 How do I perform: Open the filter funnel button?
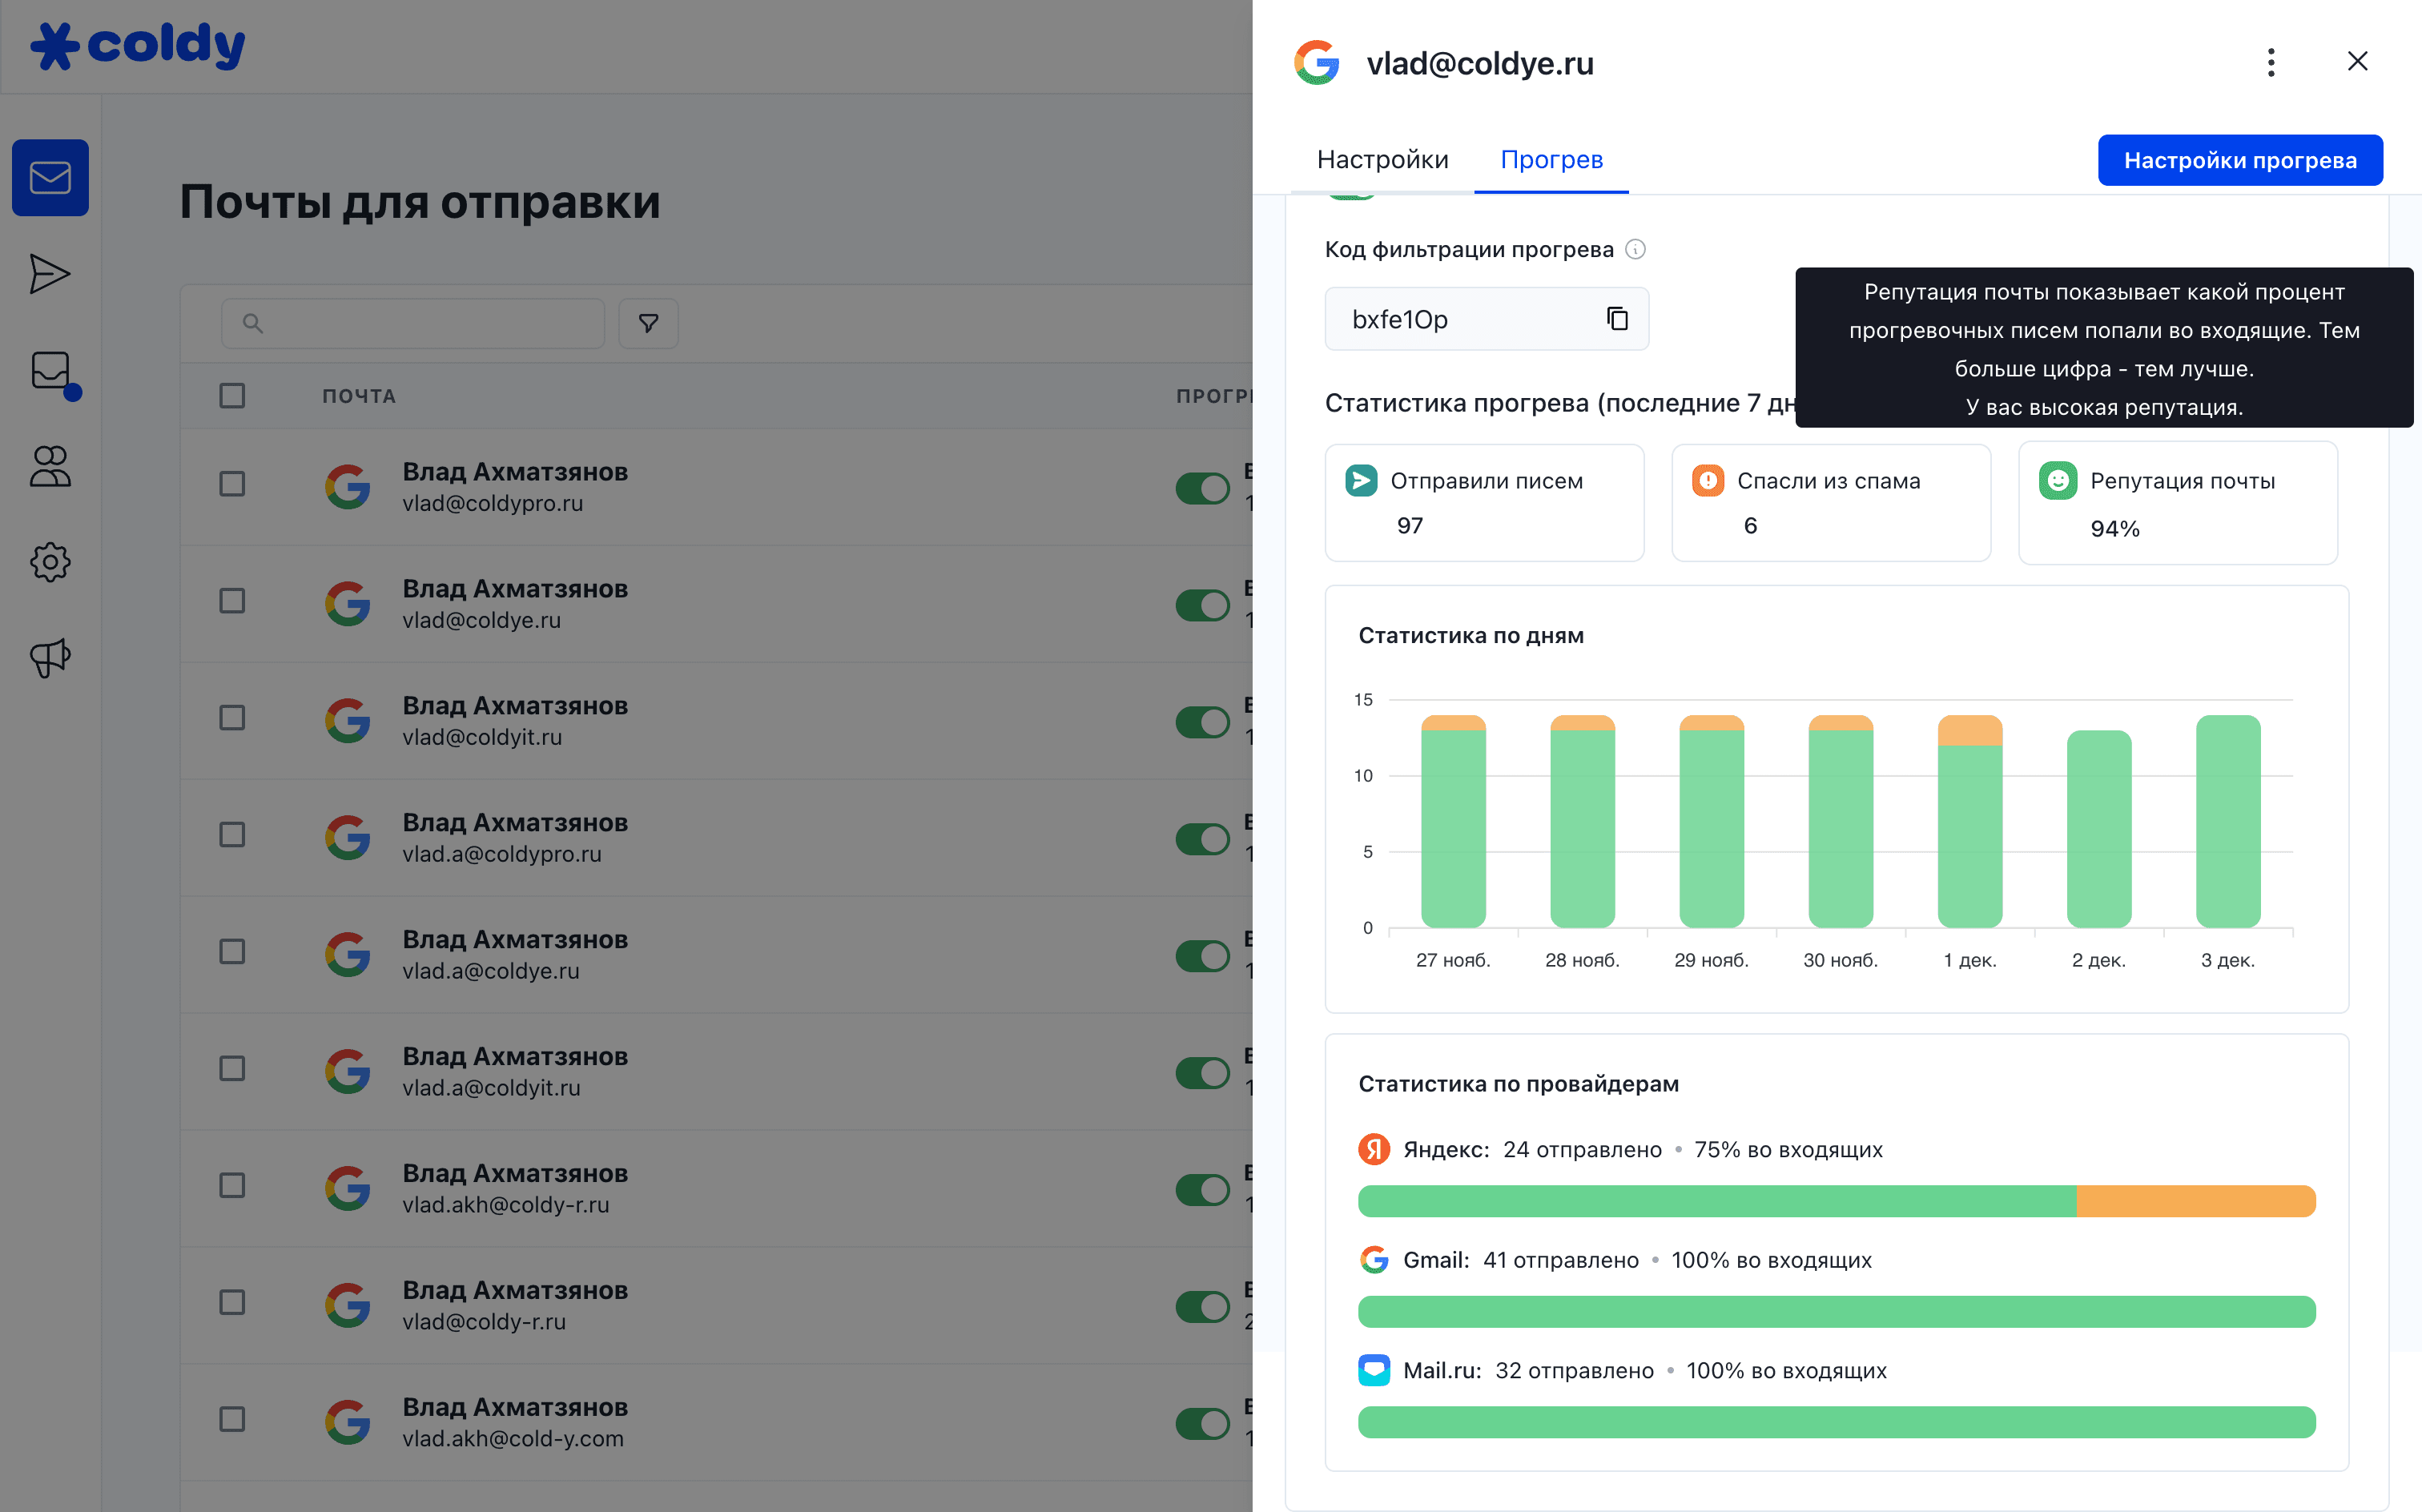(648, 323)
